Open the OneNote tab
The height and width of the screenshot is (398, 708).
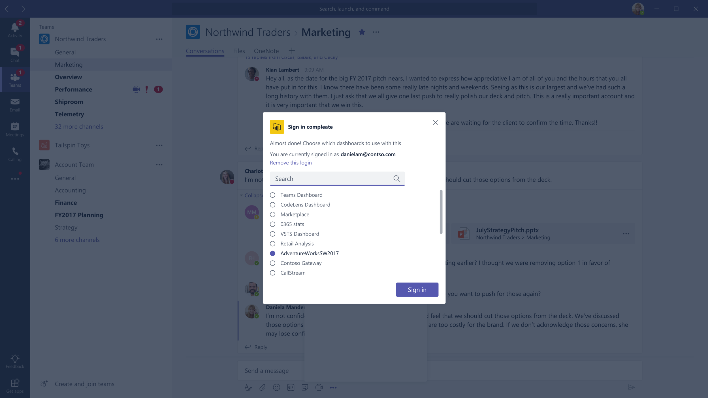(x=266, y=51)
